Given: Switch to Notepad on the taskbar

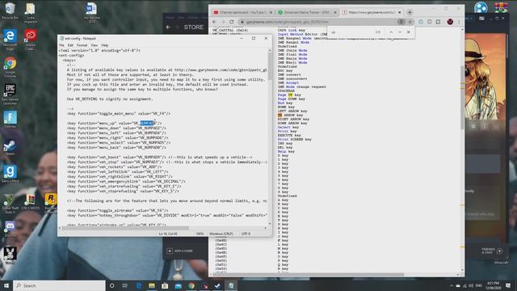Looking at the screenshot, I should pyautogui.click(x=231, y=285).
